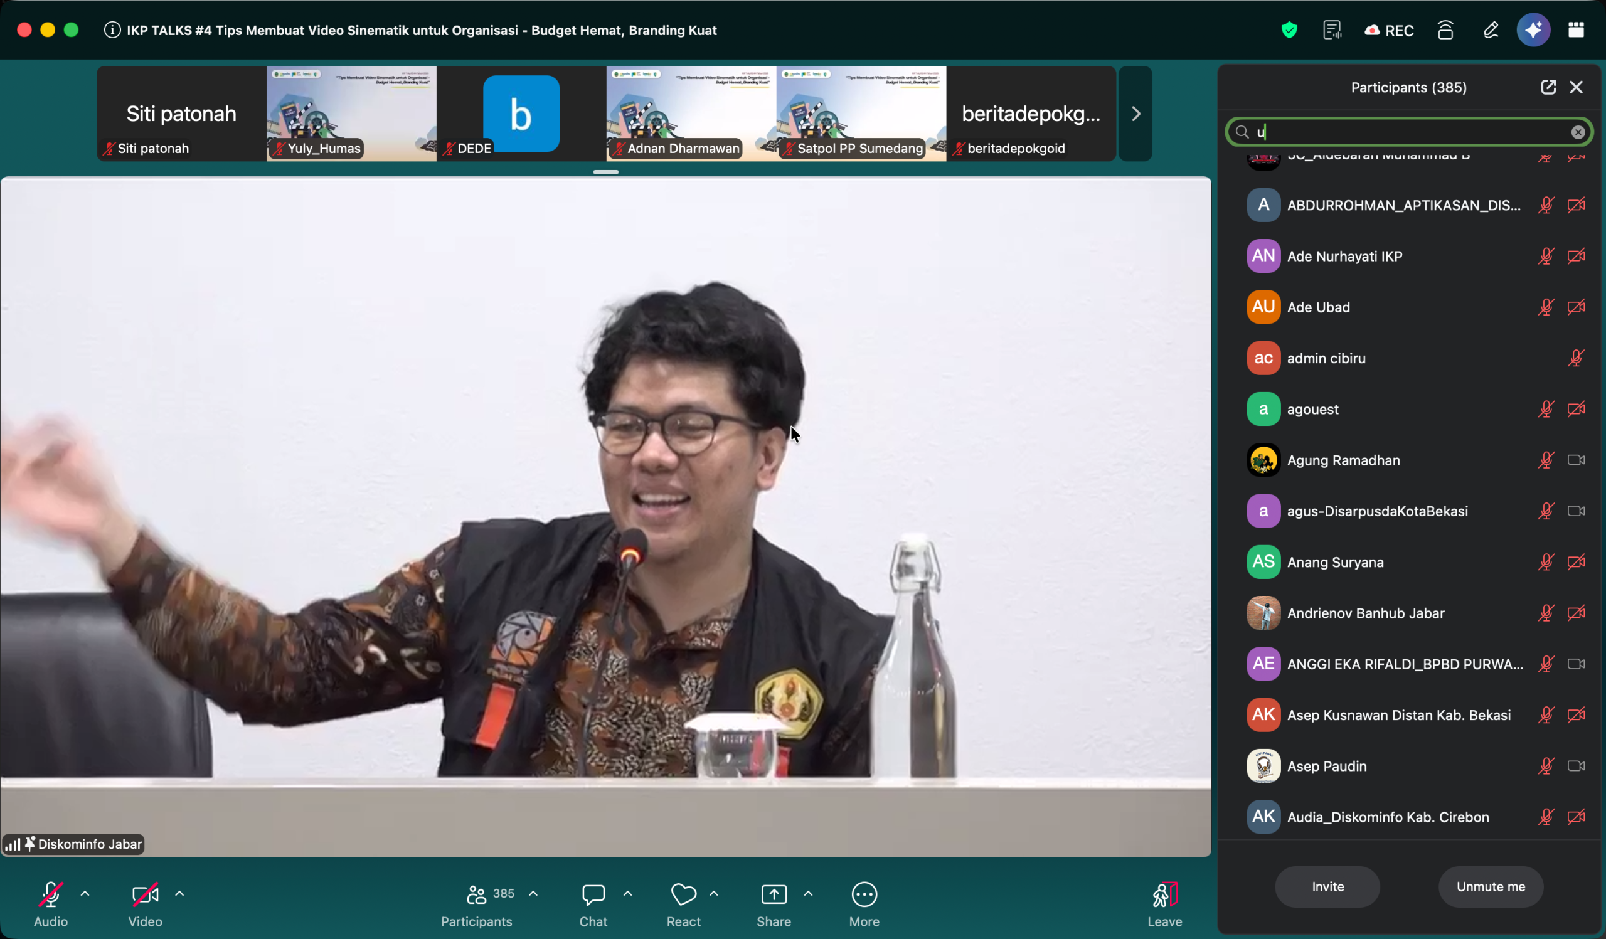The height and width of the screenshot is (939, 1606).
Task: Stop recording via the REC indicator
Action: [1390, 30]
